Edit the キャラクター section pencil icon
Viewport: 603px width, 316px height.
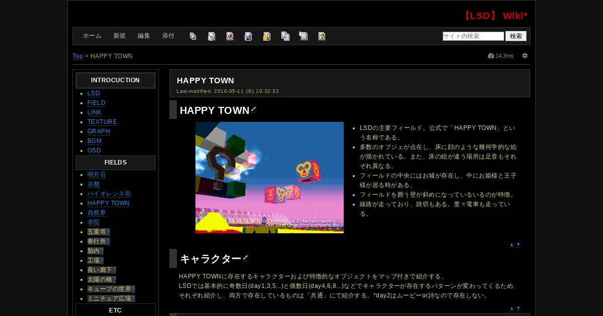coord(246,258)
